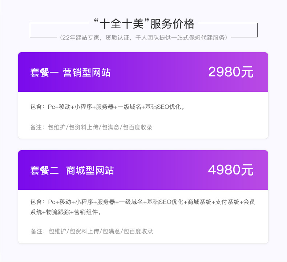Screen dimensions: 287x262
Task: Click the 22年建站专家 subtitle text
Action: click(x=81, y=38)
